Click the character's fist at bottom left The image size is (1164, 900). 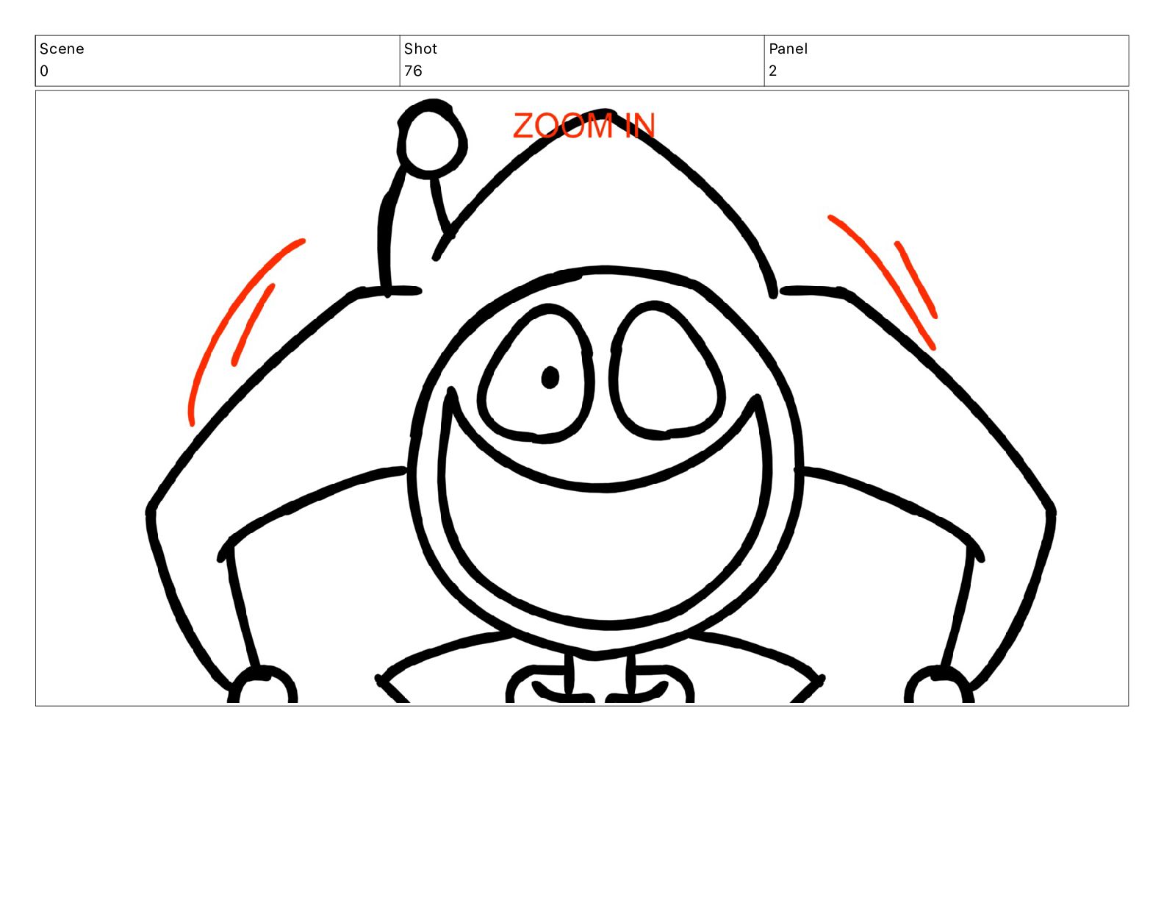(x=262, y=685)
